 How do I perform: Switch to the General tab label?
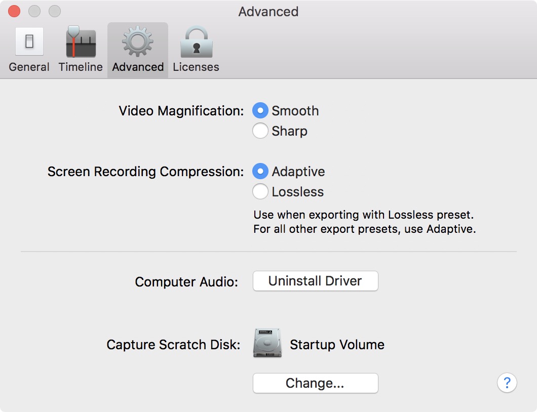[29, 67]
